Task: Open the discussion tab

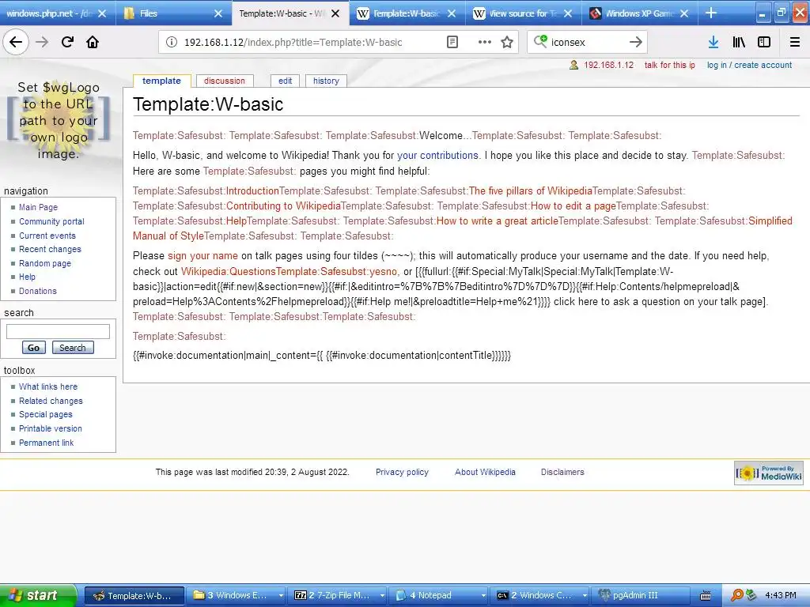Action: [224, 81]
